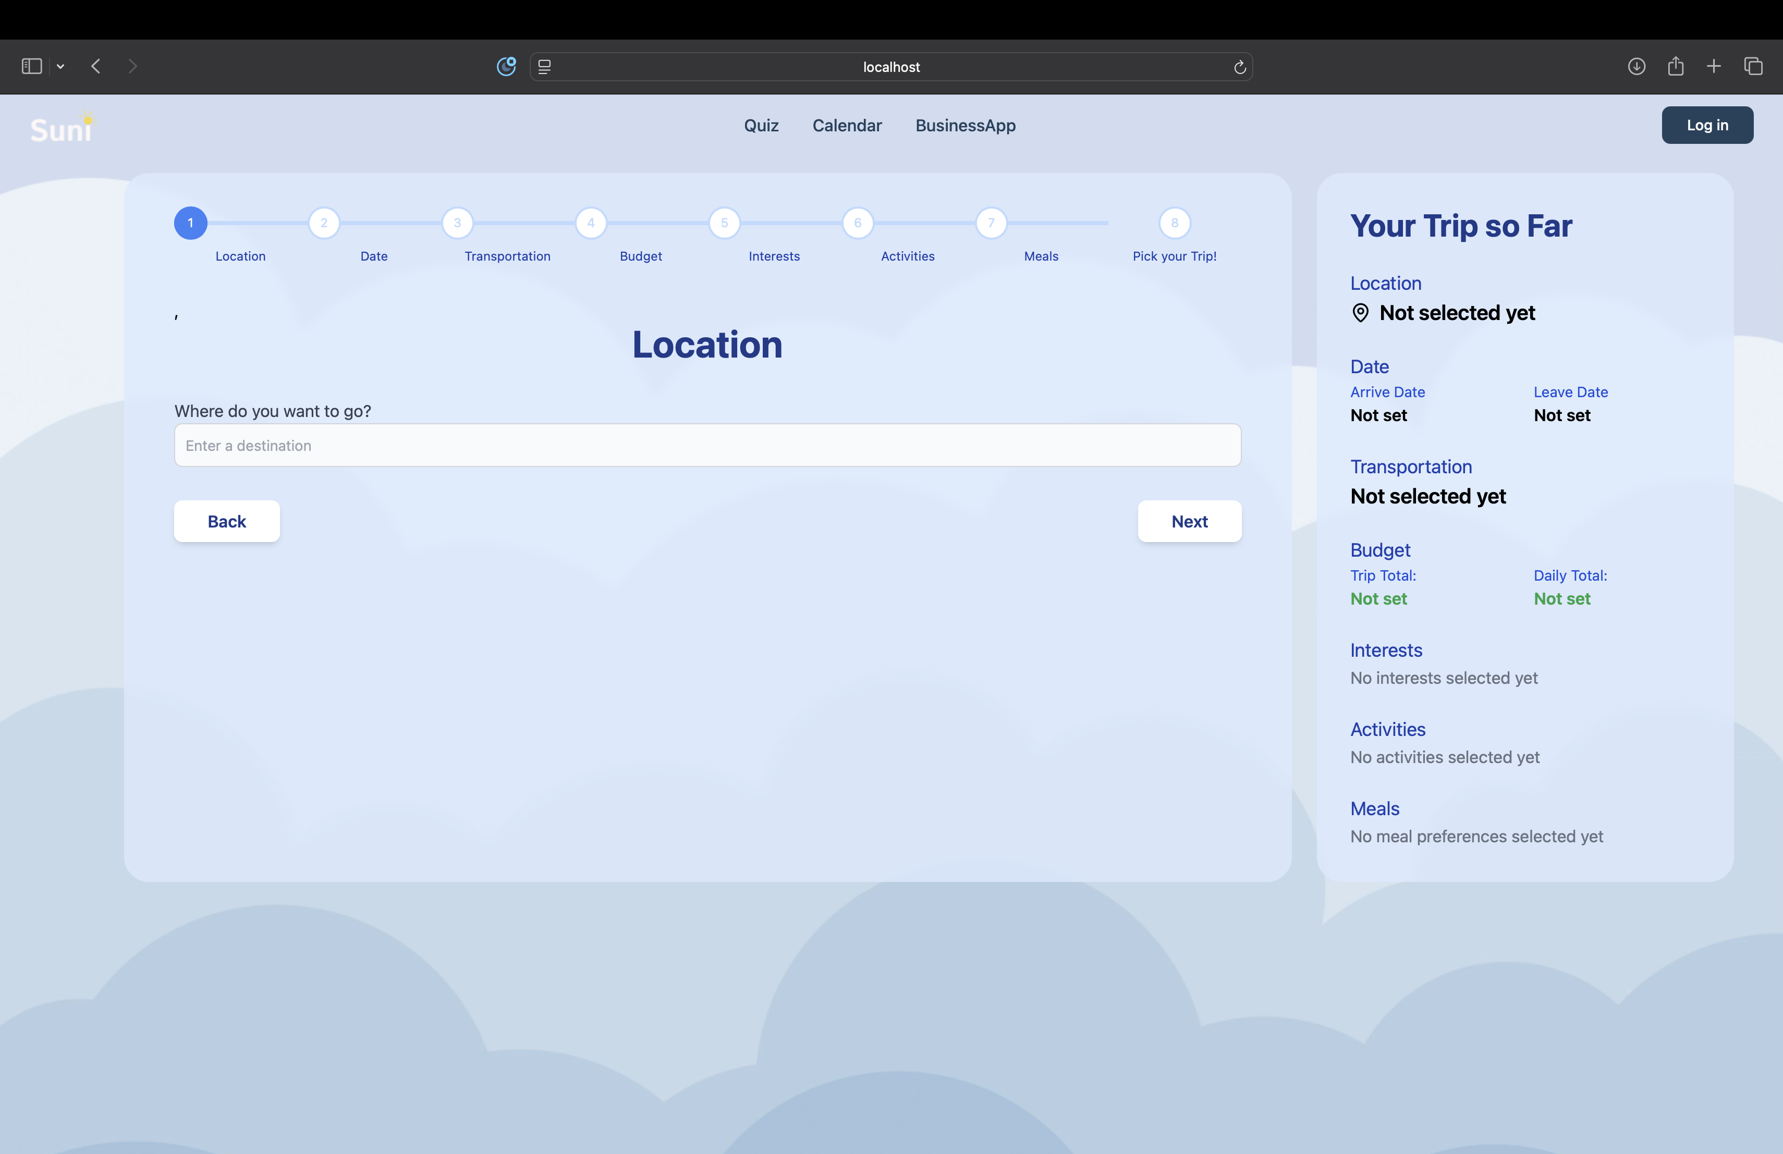Viewport: 1783px width, 1154px height.
Task: Click the Budget heading in trip summary
Action: [x=1380, y=550]
